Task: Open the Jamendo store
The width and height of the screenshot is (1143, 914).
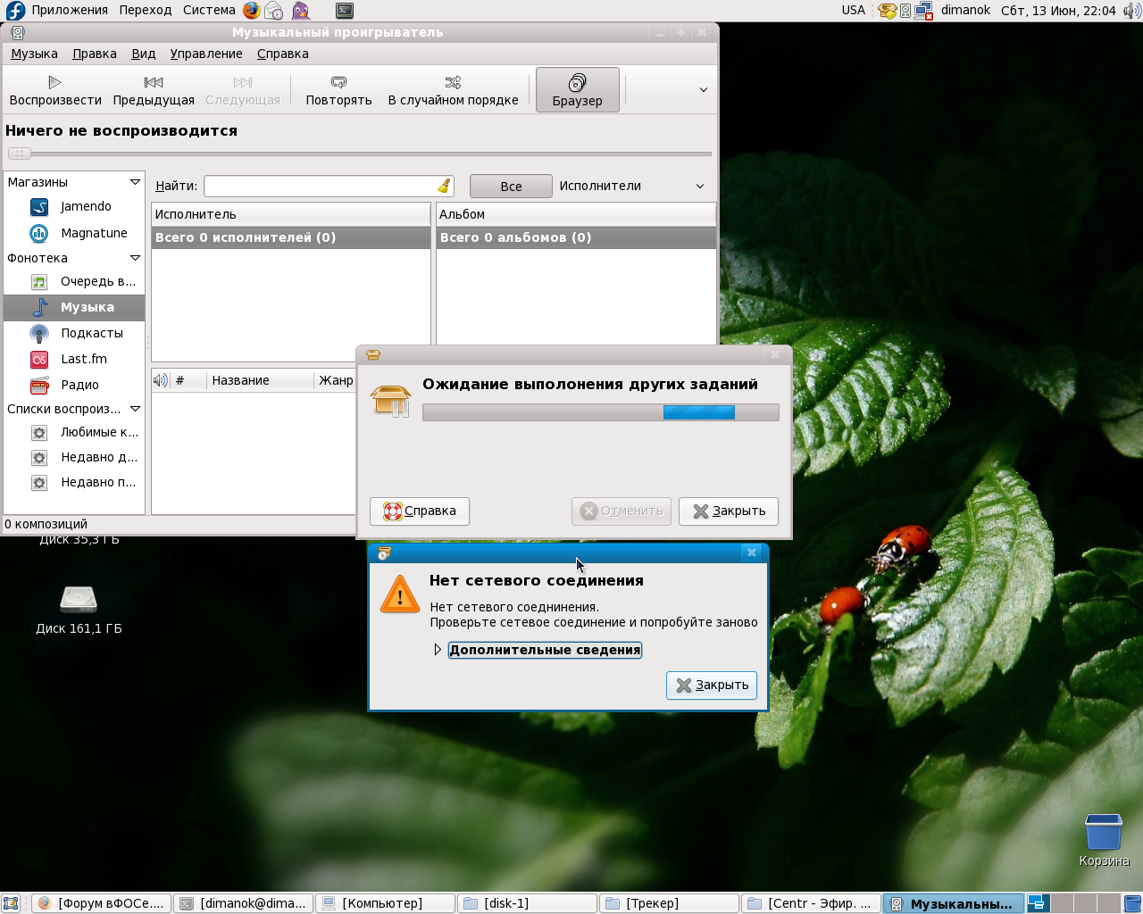Action: coord(85,206)
